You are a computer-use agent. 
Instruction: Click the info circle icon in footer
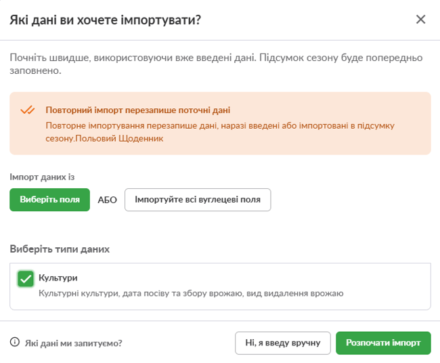tap(15, 343)
